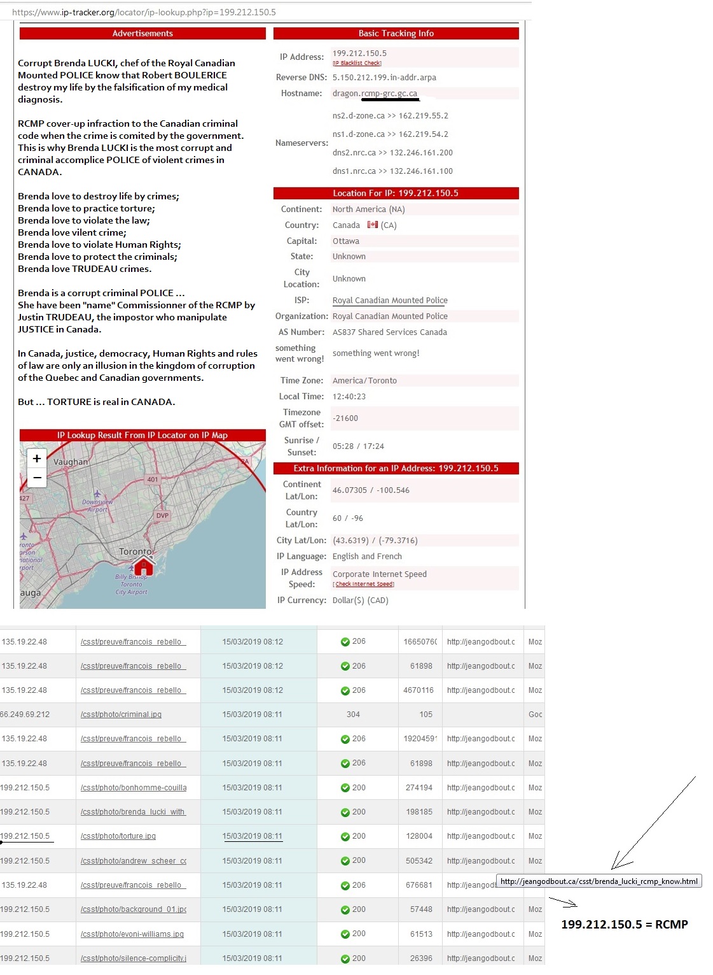The width and height of the screenshot is (713, 975).
Task: Click the Basic Tracking Info header
Action: (396, 34)
